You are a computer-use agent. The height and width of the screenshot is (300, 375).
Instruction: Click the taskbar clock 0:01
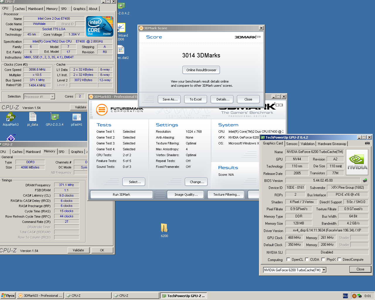point(368,296)
